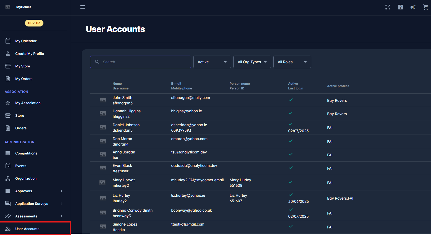This screenshot has width=431, height=235.
Task: Click Mary Horvat's active checkmark
Action: [x=291, y=182]
